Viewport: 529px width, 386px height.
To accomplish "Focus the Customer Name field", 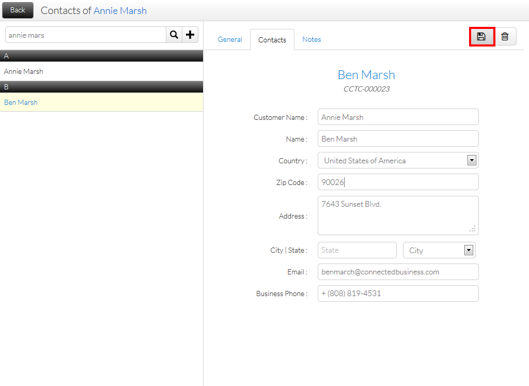I will [x=398, y=117].
